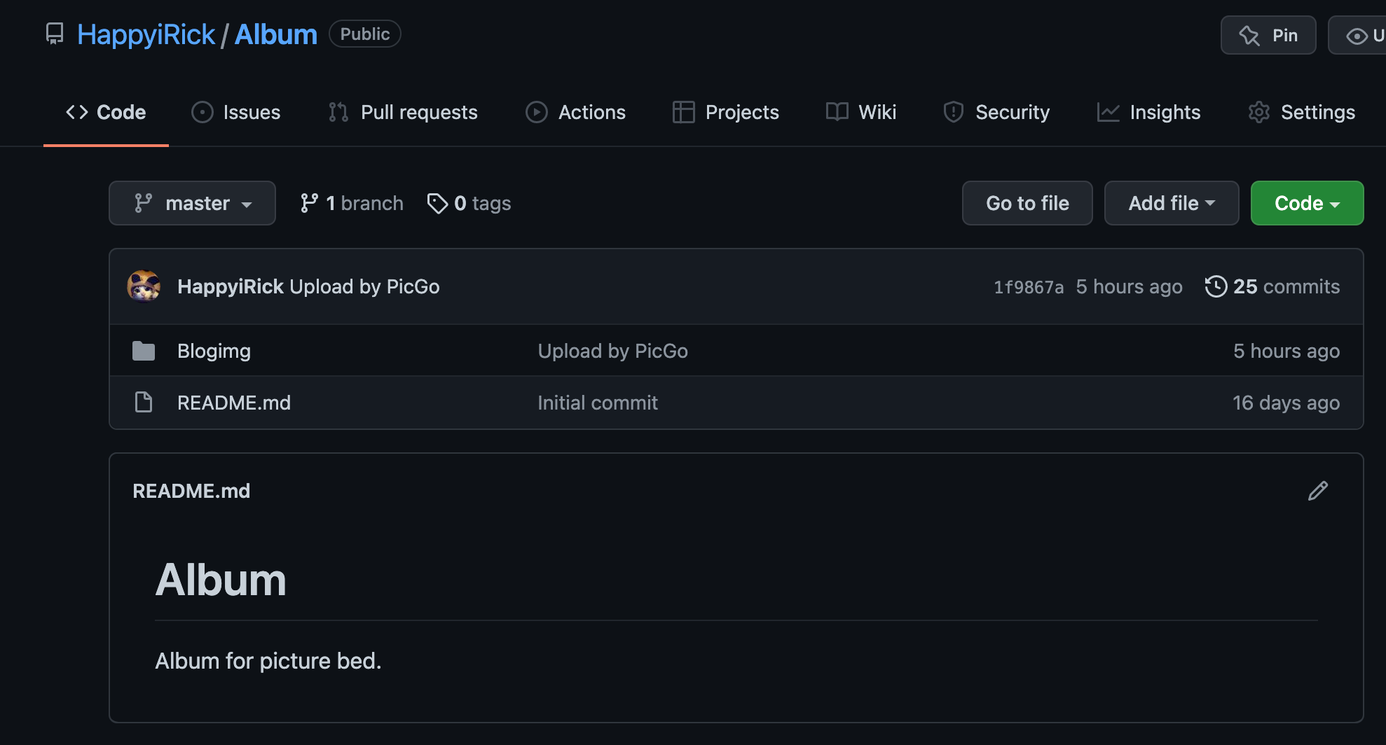Open the Add file dropdown
This screenshot has width=1386, height=745.
(1171, 203)
